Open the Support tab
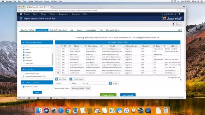 79,30
